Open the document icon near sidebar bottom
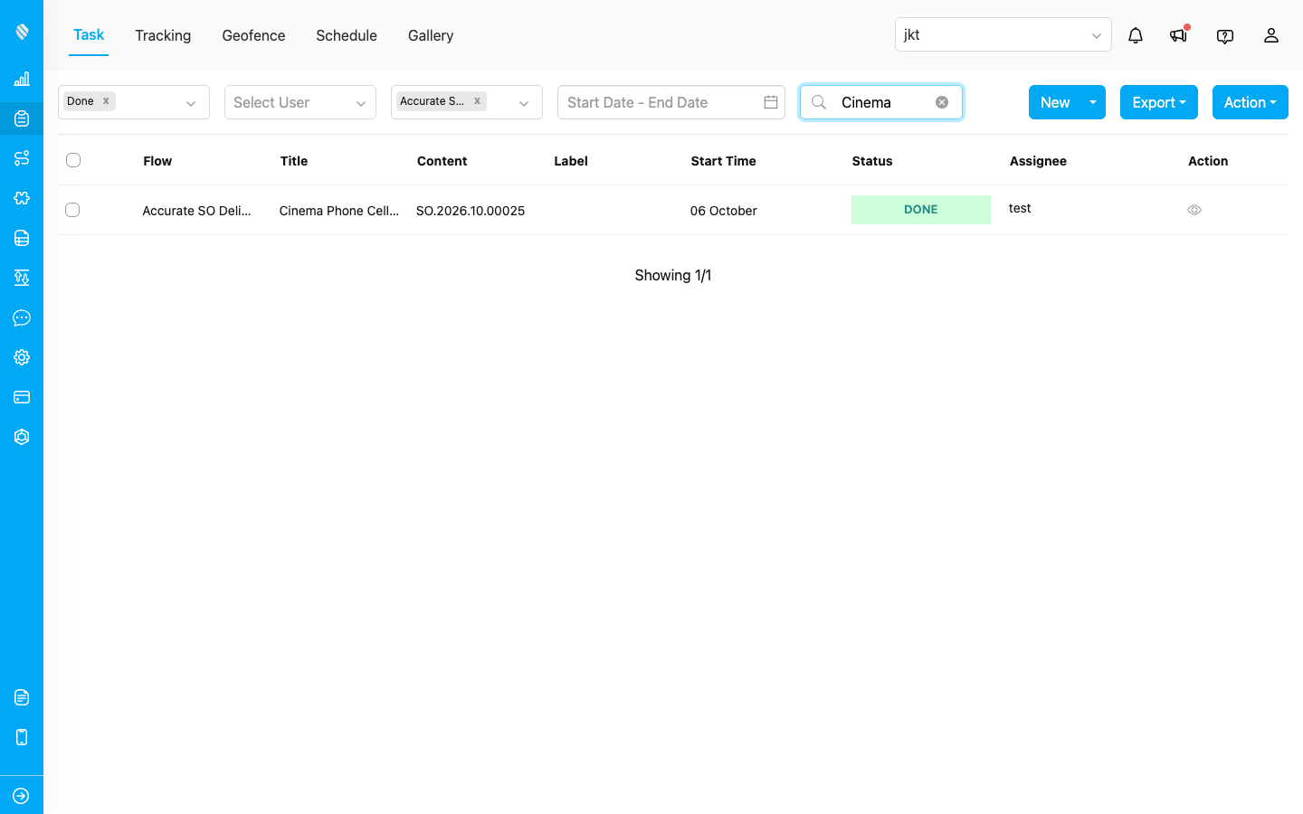Image resolution: width=1303 pixels, height=814 pixels. point(22,697)
